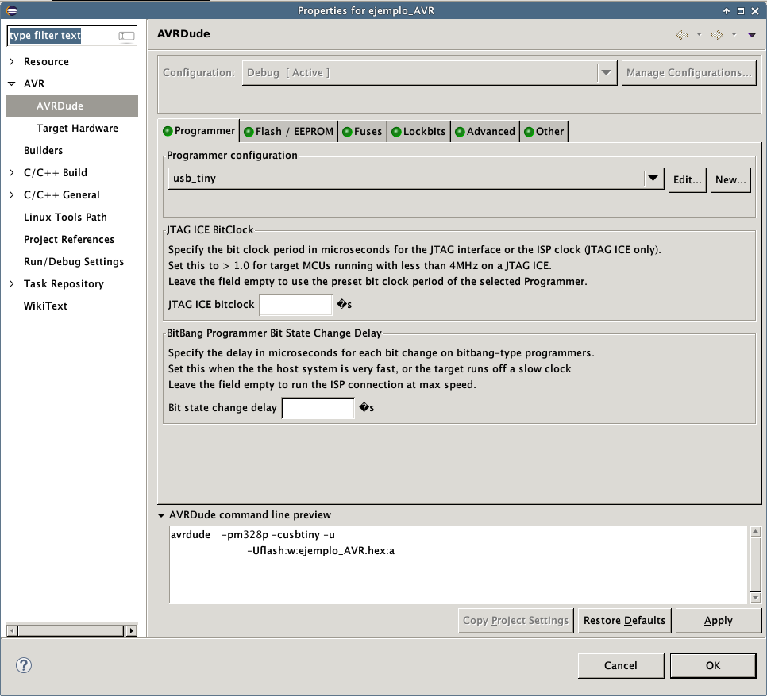Click the help question mark icon
767x697 pixels.
23,666
